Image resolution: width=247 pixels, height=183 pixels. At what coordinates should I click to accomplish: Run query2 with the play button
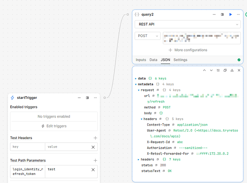[231, 15]
